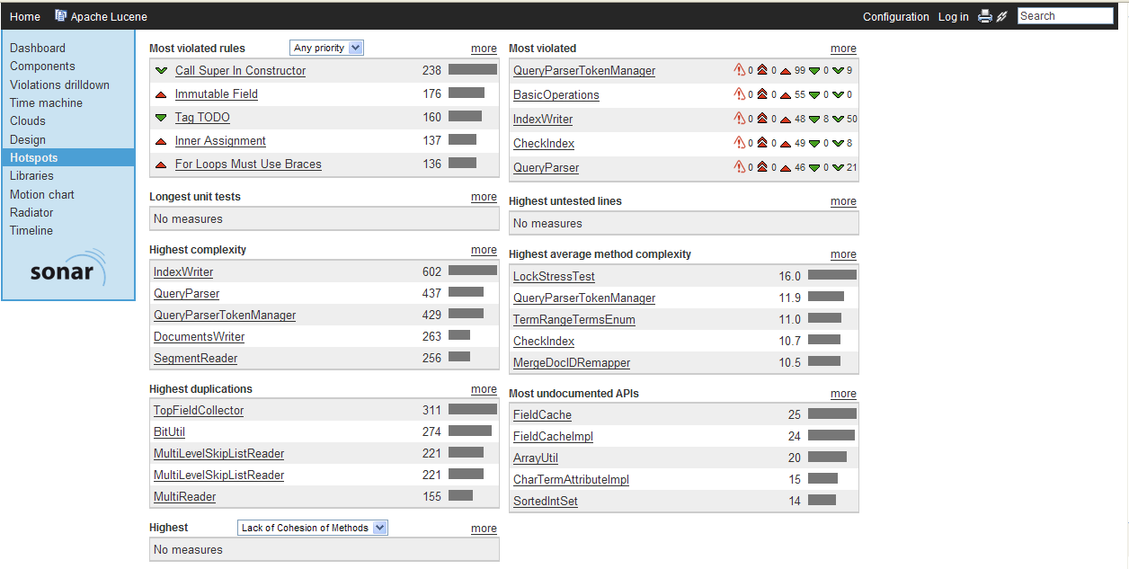Go to the Time machine page
The height and width of the screenshot is (569, 1129).
tap(46, 102)
